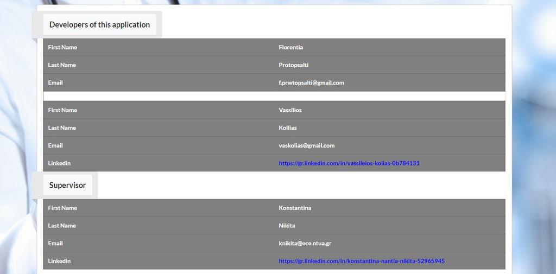Screen dimensions: 556x274
Task: Click the first name 'Konstantina'
Action: click(295, 208)
